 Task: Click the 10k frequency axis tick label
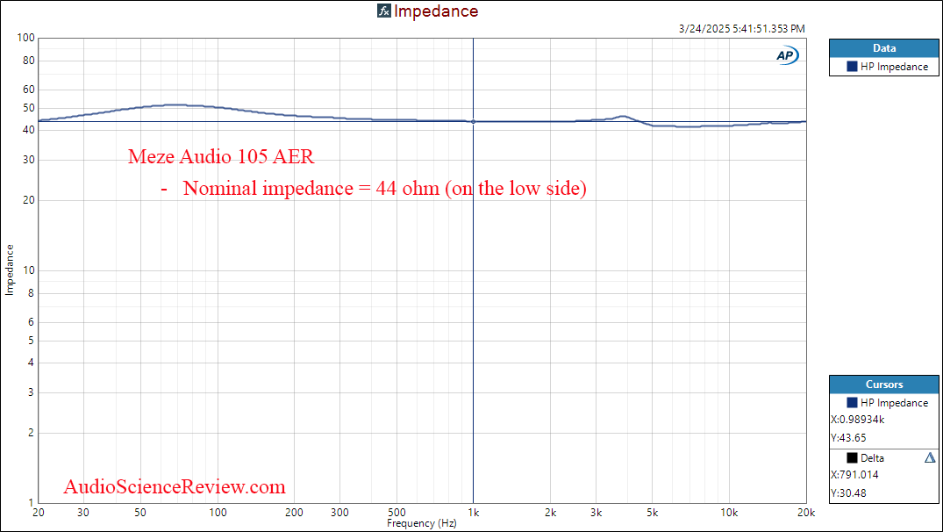729,513
